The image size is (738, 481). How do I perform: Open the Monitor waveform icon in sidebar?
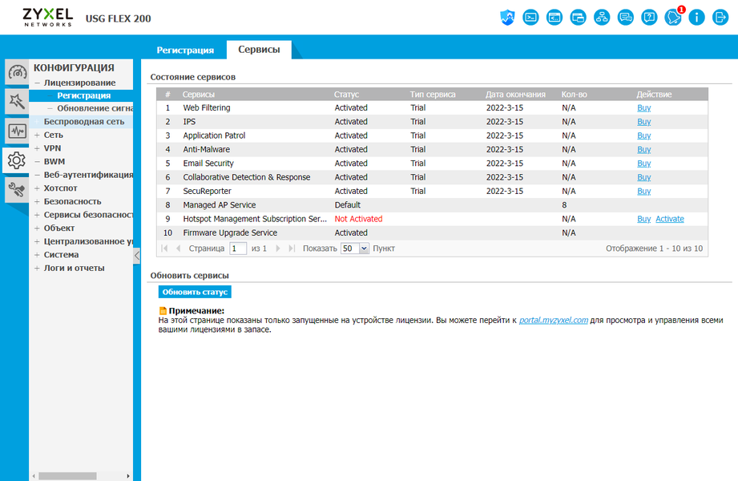click(17, 131)
